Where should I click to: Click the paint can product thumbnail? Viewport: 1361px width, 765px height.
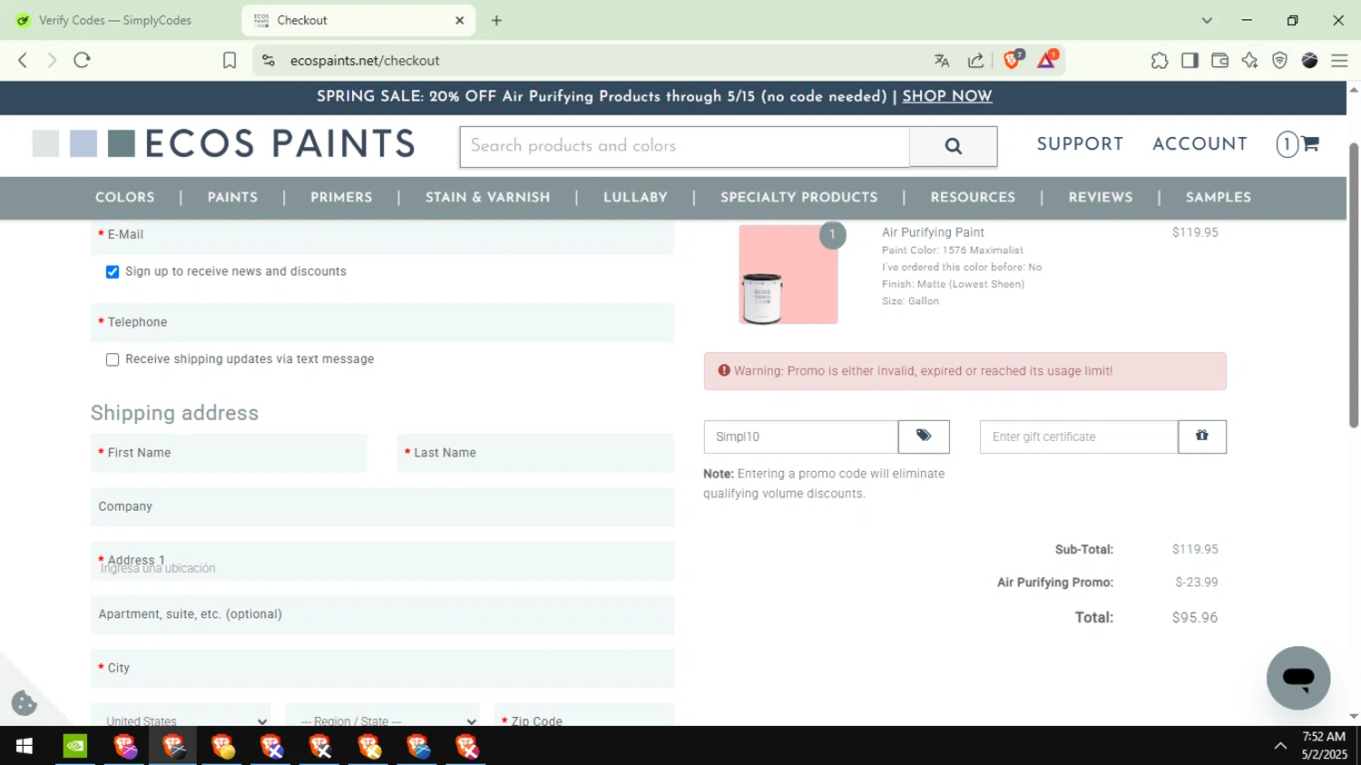click(788, 275)
